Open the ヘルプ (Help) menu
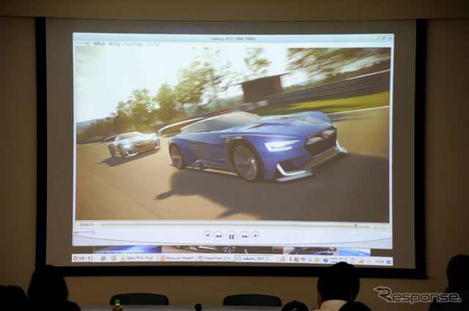This screenshot has width=469, height=311. point(152,45)
